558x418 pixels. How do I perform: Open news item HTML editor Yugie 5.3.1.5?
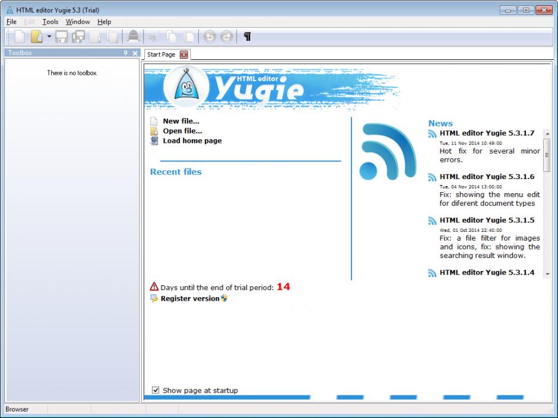(x=487, y=221)
